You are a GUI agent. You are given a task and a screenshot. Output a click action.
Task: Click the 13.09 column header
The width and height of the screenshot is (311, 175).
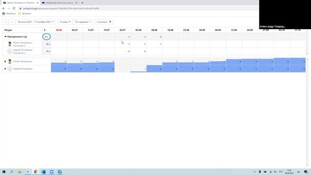coord(234,30)
